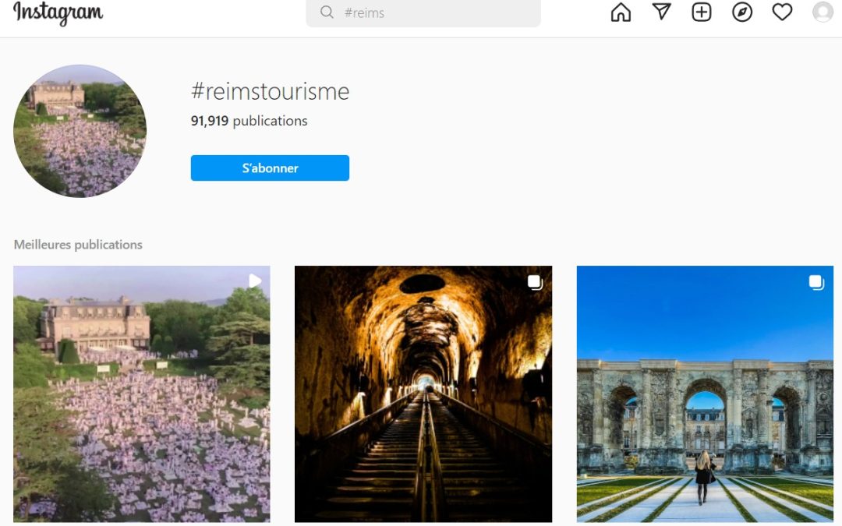The height and width of the screenshot is (526, 842).
Task: Open the illuminated champagne cellar tunnel post
Action: 423,394
